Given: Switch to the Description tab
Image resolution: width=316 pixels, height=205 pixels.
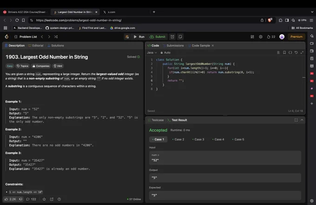Looking at the screenshot, I should tap(15, 45).
